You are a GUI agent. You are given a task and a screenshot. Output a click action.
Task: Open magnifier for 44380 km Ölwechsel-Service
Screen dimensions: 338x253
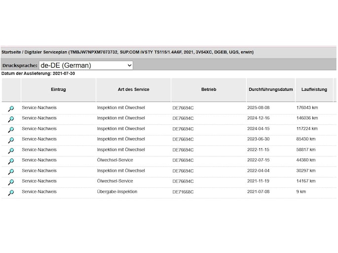pos(11,161)
